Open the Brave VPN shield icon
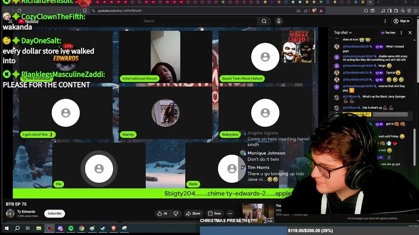The image size is (419, 235). coord(409,10)
